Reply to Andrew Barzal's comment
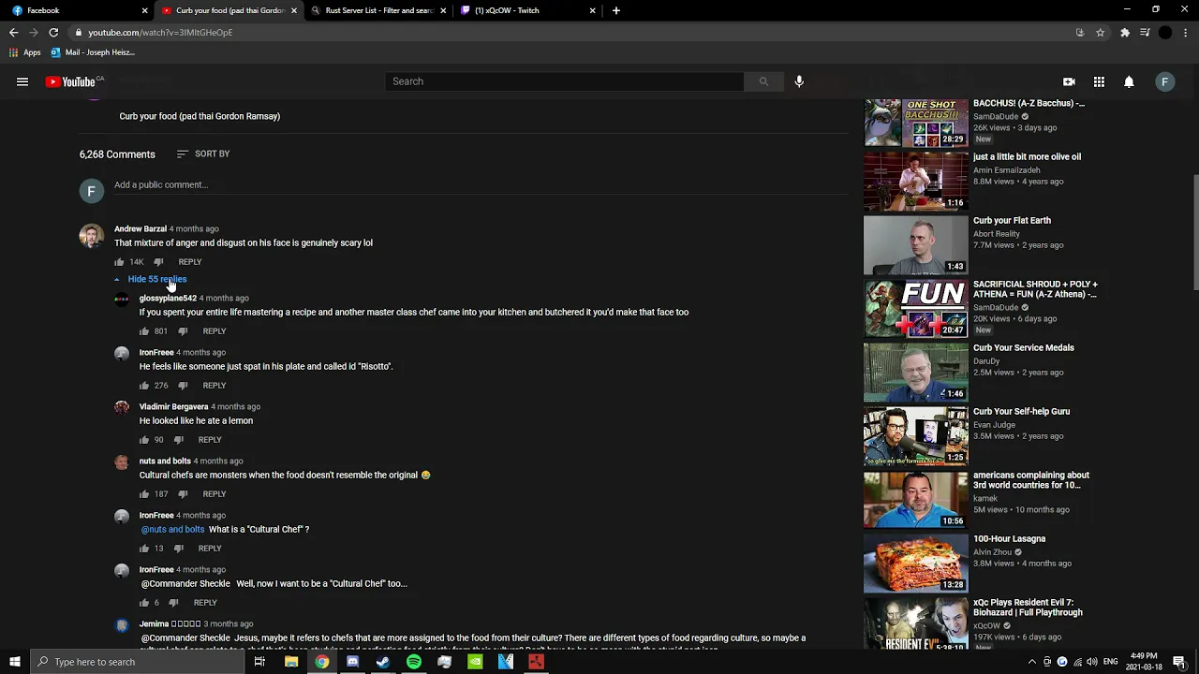 click(190, 262)
